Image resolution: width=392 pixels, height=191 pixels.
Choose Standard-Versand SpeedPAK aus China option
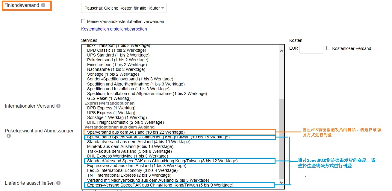pos(162,161)
